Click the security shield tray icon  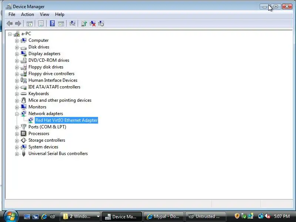(237, 216)
